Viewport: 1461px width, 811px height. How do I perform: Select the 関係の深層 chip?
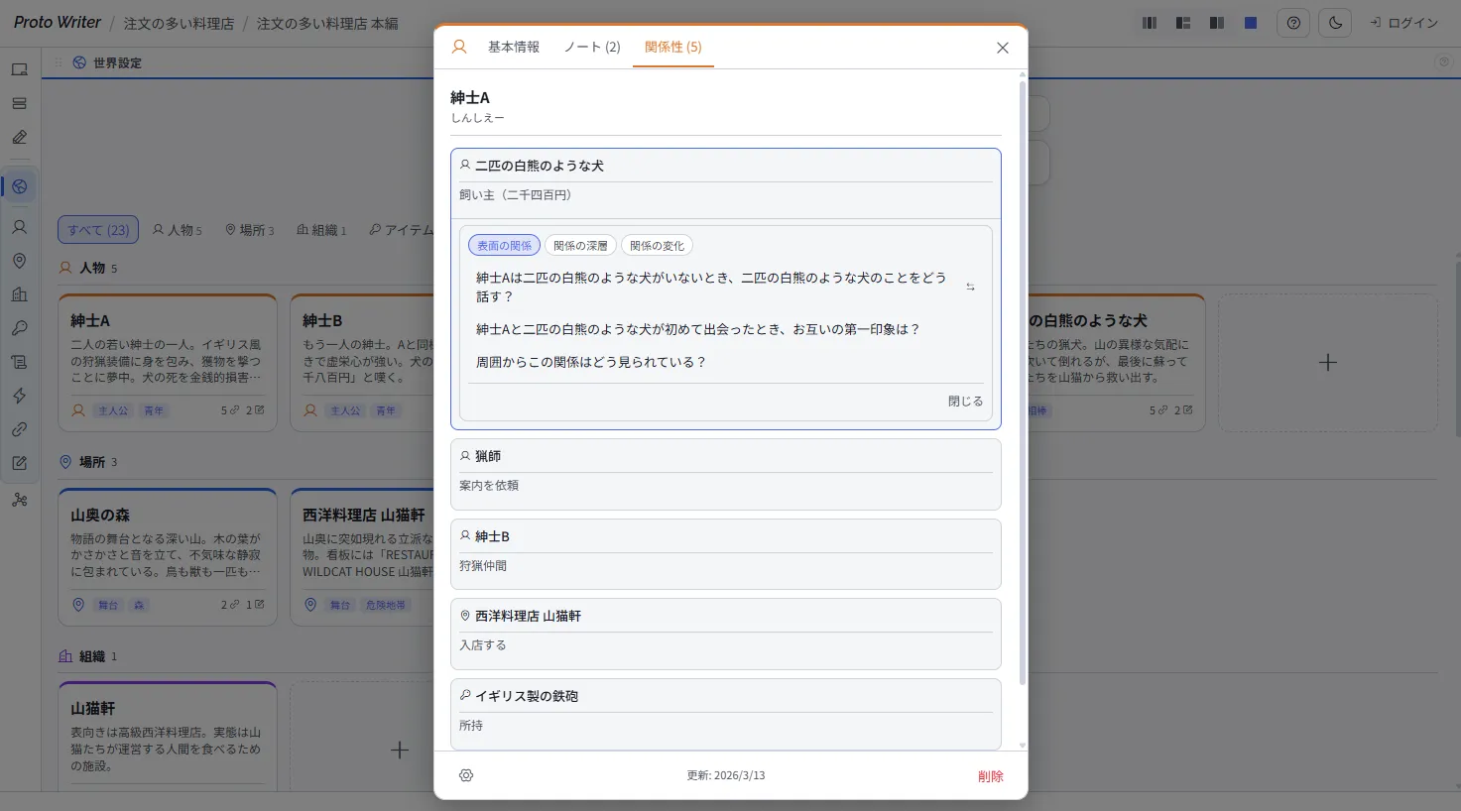580,245
